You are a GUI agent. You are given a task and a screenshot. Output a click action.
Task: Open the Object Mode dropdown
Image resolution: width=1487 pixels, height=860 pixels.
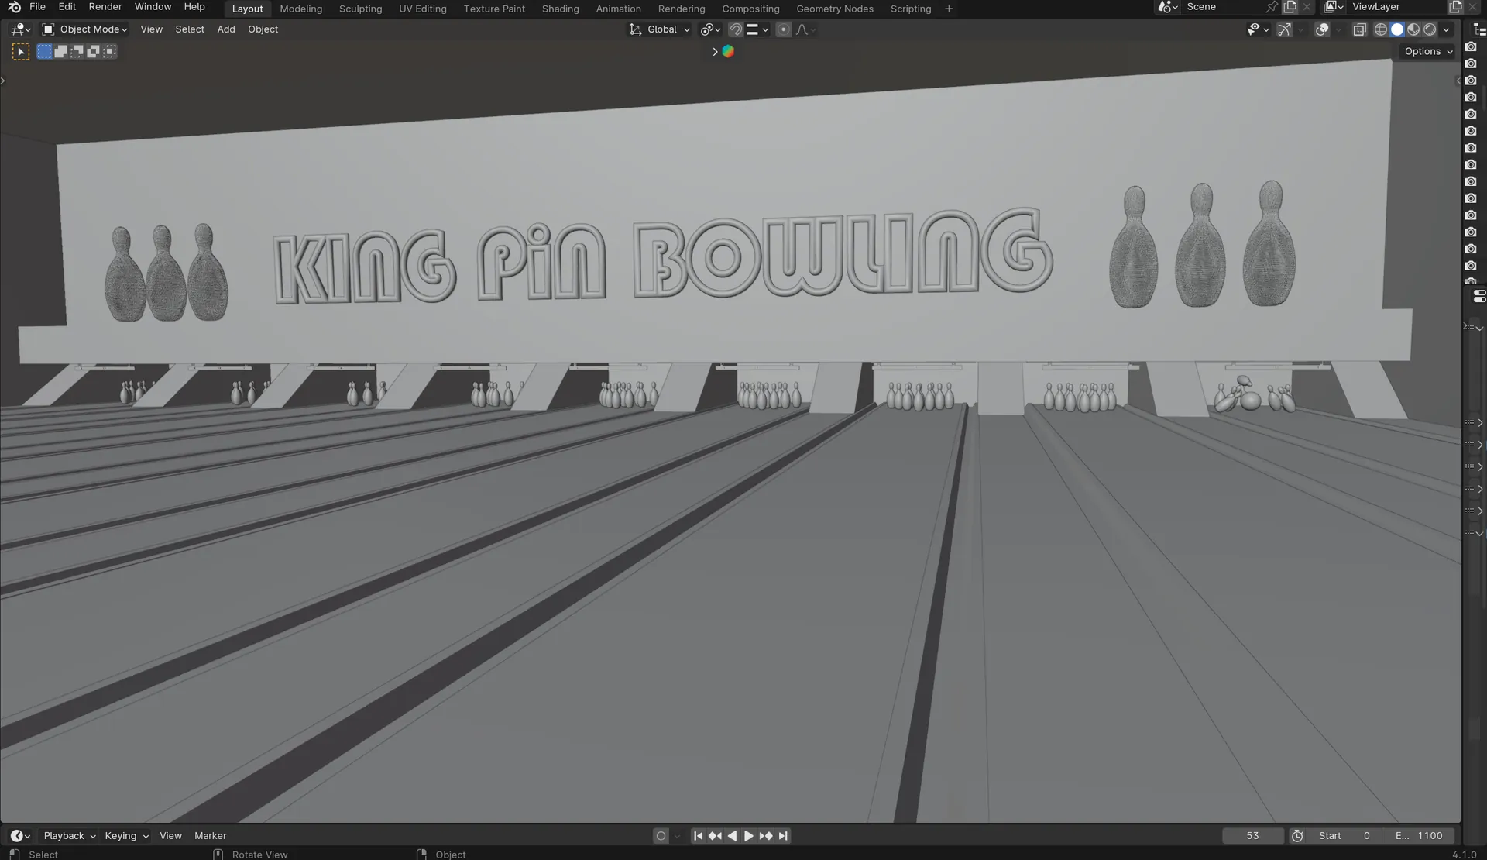pyautogui.click(x=84, y=29)
